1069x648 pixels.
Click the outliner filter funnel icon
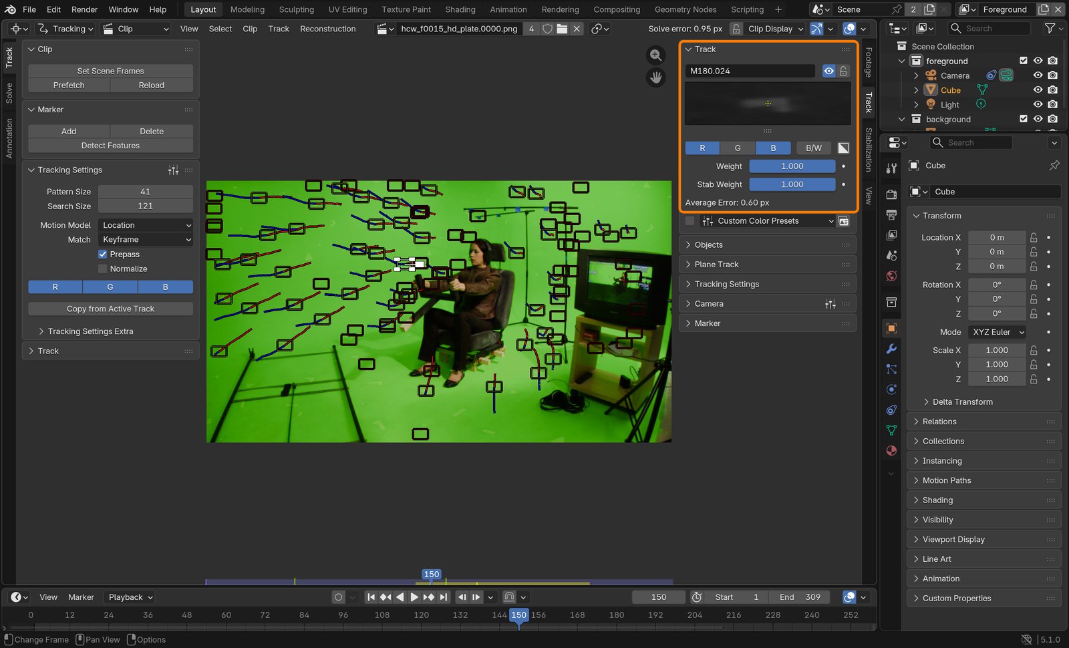tap(1050, 28)
